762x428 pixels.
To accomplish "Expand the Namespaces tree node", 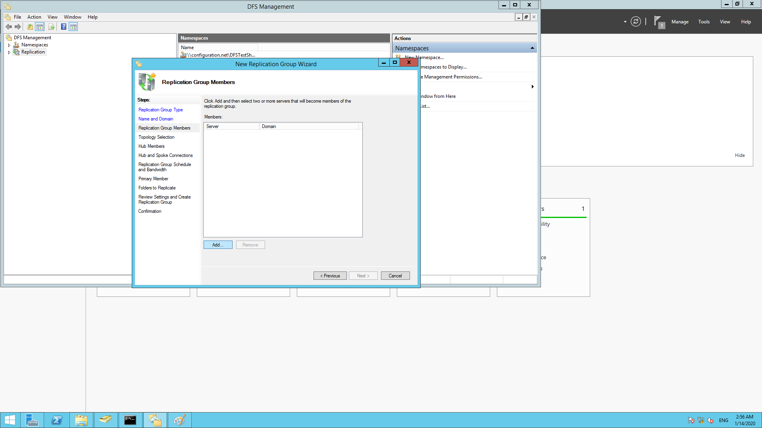I will click(x=9, y=45).
